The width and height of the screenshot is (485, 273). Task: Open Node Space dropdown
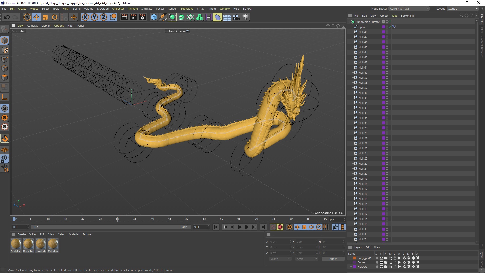409,9
